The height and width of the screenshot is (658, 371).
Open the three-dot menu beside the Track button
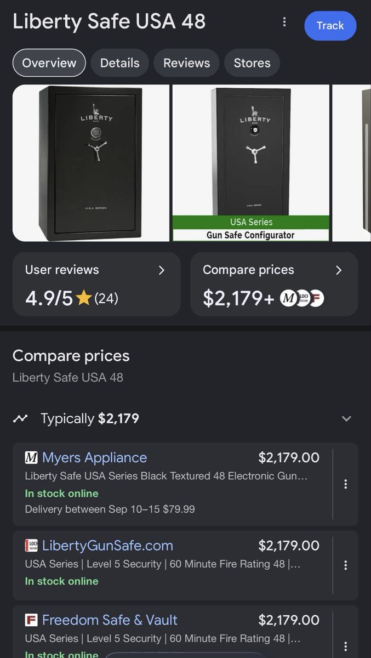coord(284,22)
